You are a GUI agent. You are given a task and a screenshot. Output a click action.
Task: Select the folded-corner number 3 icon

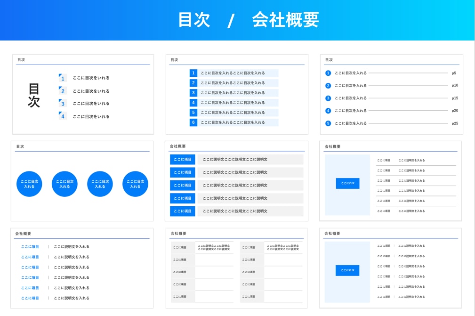pyautogui.click(x=63, y=103)
